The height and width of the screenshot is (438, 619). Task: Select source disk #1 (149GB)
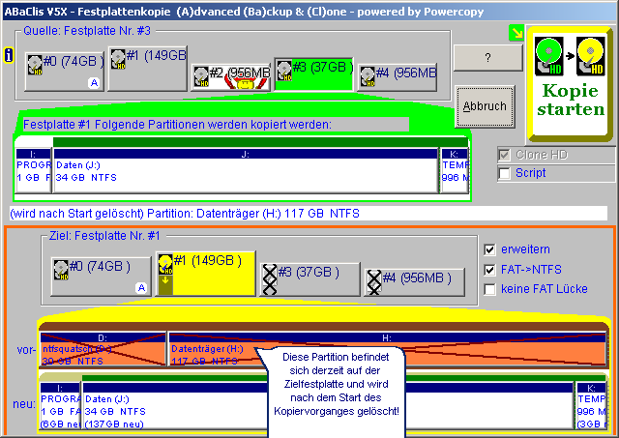click(147, 68)
